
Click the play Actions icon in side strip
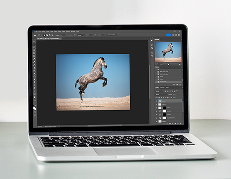(152, 41)
